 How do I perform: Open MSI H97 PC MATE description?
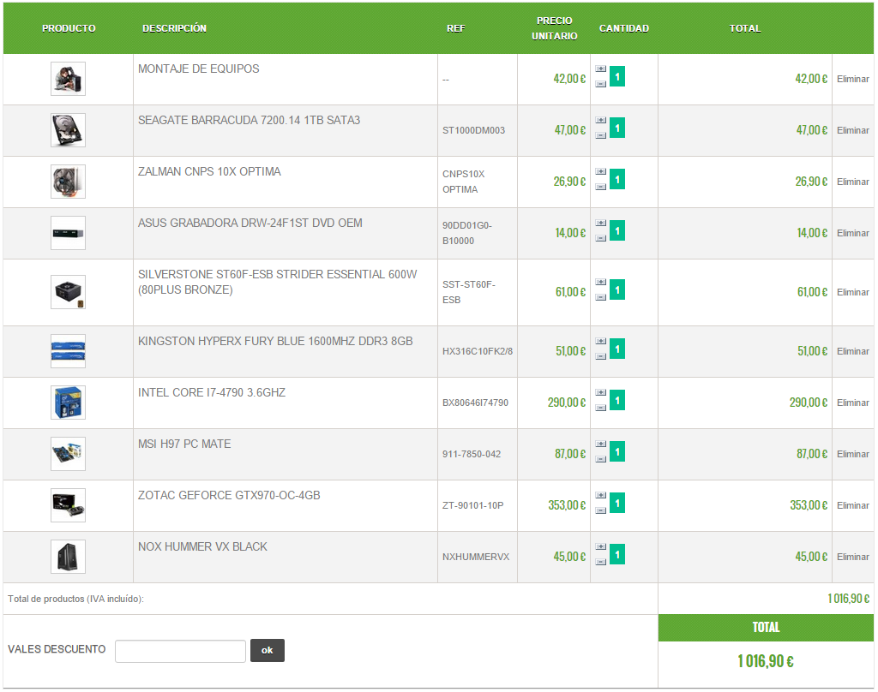[184, 444]
